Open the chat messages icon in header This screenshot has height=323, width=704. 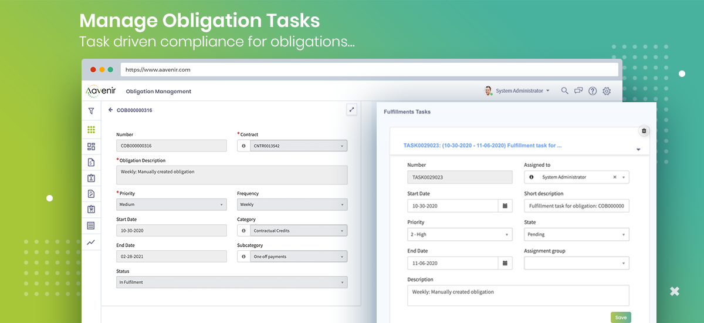(578, 90)
